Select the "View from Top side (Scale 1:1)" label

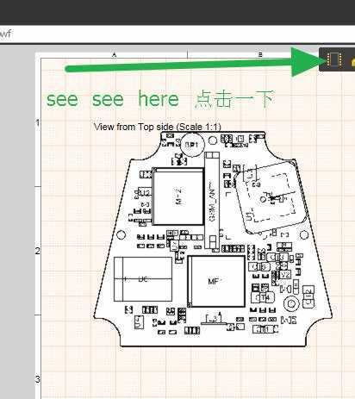coord(158,127)
